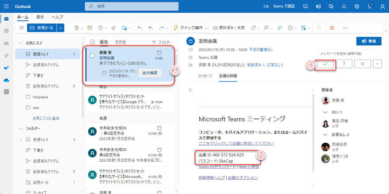Open To Do checkmark icon in left rail
The width and height of the screenshot is (389, 194).
click(x=6, y=68)
